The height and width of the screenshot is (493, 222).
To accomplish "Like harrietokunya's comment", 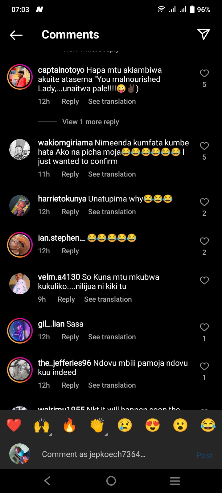I will point(204,202).
